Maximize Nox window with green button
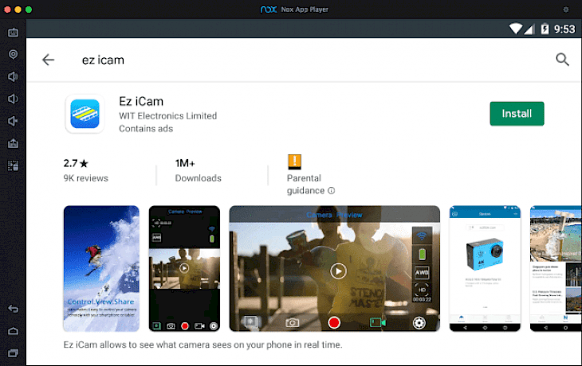Viewport: 582px width, 366px height. click(x=29, y=10)
